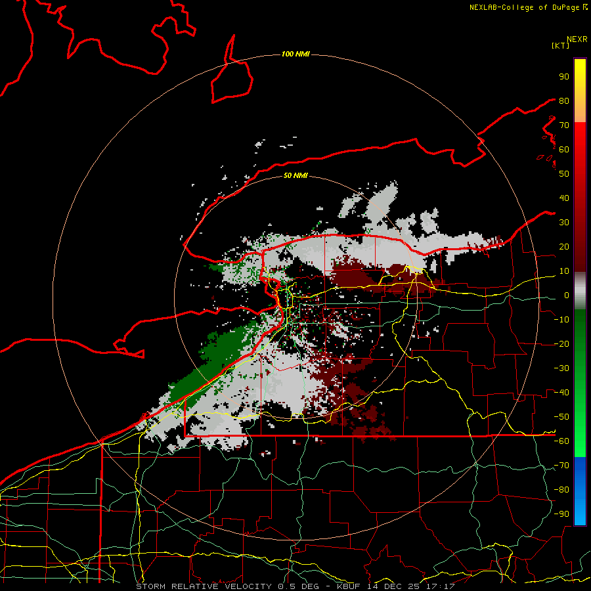Click the 20 value on velocity scale

tap(564, 246)
